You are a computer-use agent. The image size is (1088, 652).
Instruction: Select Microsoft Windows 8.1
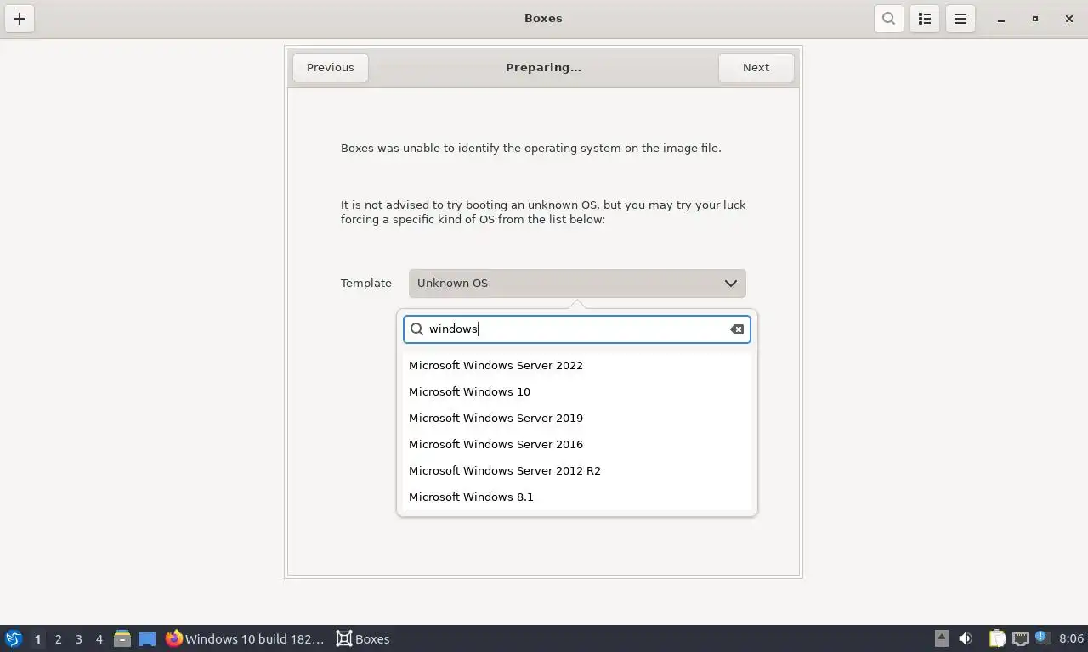pos(577,497)
